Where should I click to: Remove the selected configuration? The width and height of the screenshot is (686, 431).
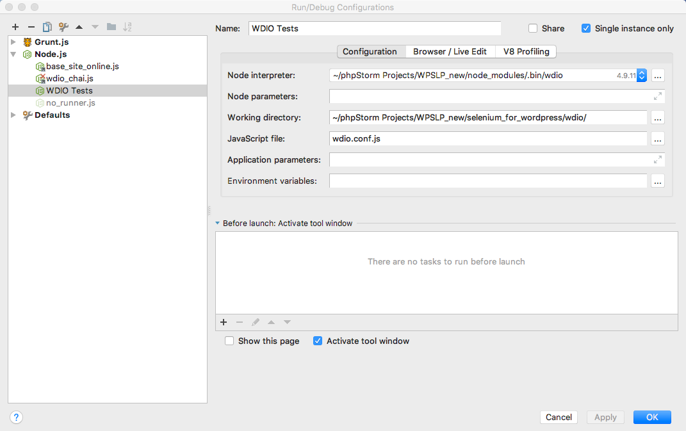tap(30, 27)
